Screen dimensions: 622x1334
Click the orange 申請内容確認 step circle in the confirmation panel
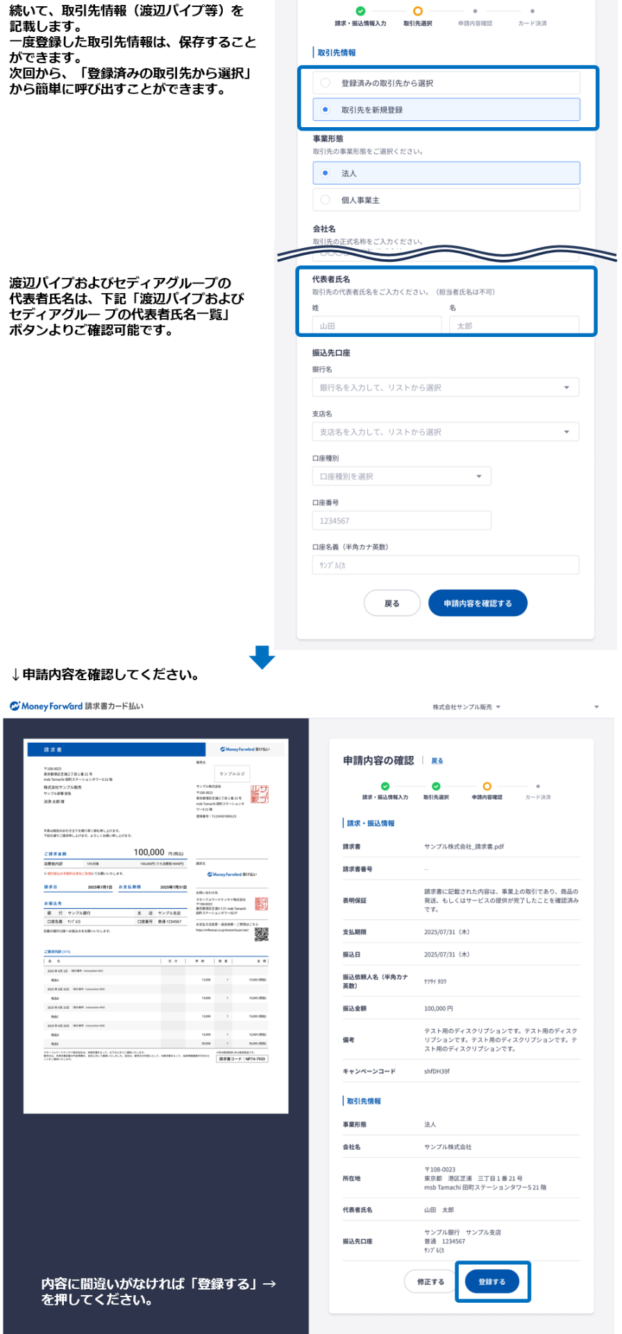tap(487, 786)
